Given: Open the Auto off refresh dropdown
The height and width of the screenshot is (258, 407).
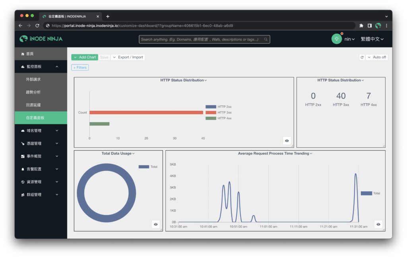Looking at the screenshot, I should coord(377,57).
